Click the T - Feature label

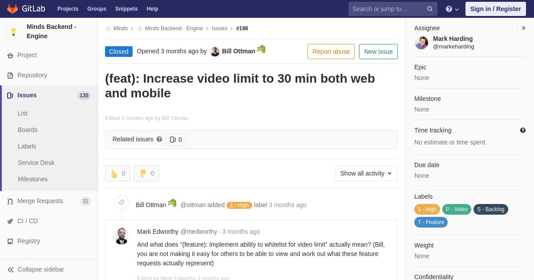(x=431, y=222)
